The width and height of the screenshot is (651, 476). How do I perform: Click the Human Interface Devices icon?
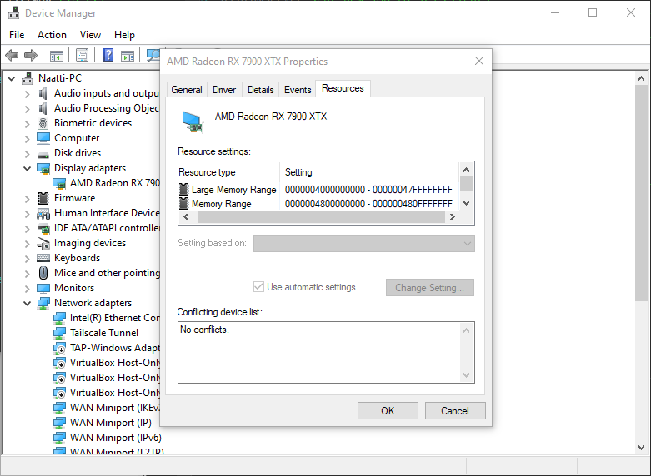coord(43,214)
